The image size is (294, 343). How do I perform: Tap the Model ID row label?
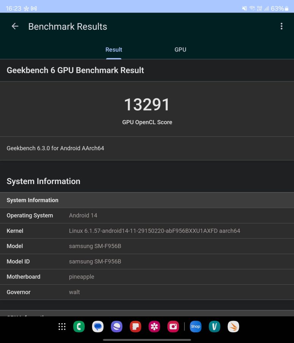tap(18, 261)
